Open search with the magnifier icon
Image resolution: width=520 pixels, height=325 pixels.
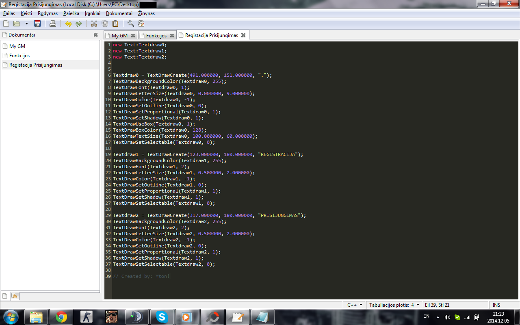coord(130,24)
